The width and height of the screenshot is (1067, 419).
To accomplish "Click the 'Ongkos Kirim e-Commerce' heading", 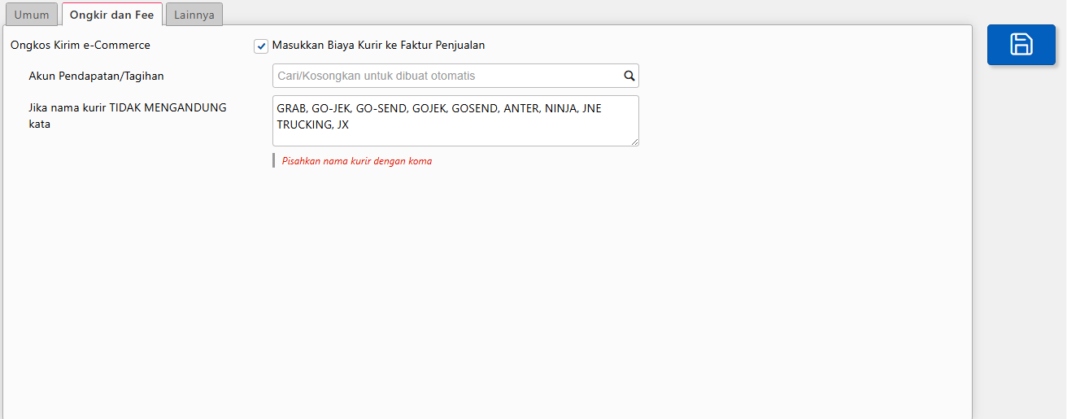I will 81,46.
